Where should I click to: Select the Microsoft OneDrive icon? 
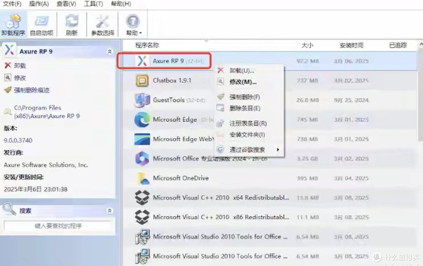(x=143, y=178)
